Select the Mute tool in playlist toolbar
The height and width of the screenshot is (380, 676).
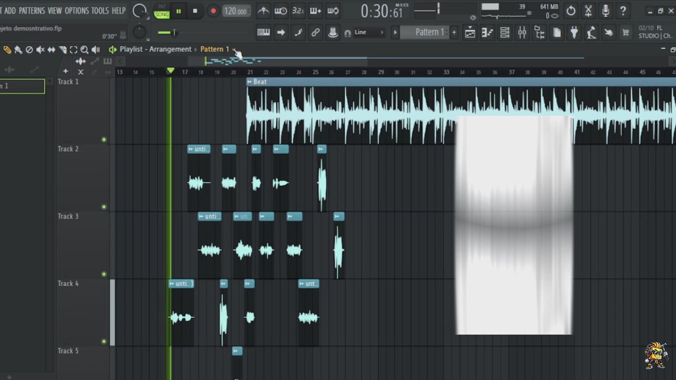tap(40, 50)
